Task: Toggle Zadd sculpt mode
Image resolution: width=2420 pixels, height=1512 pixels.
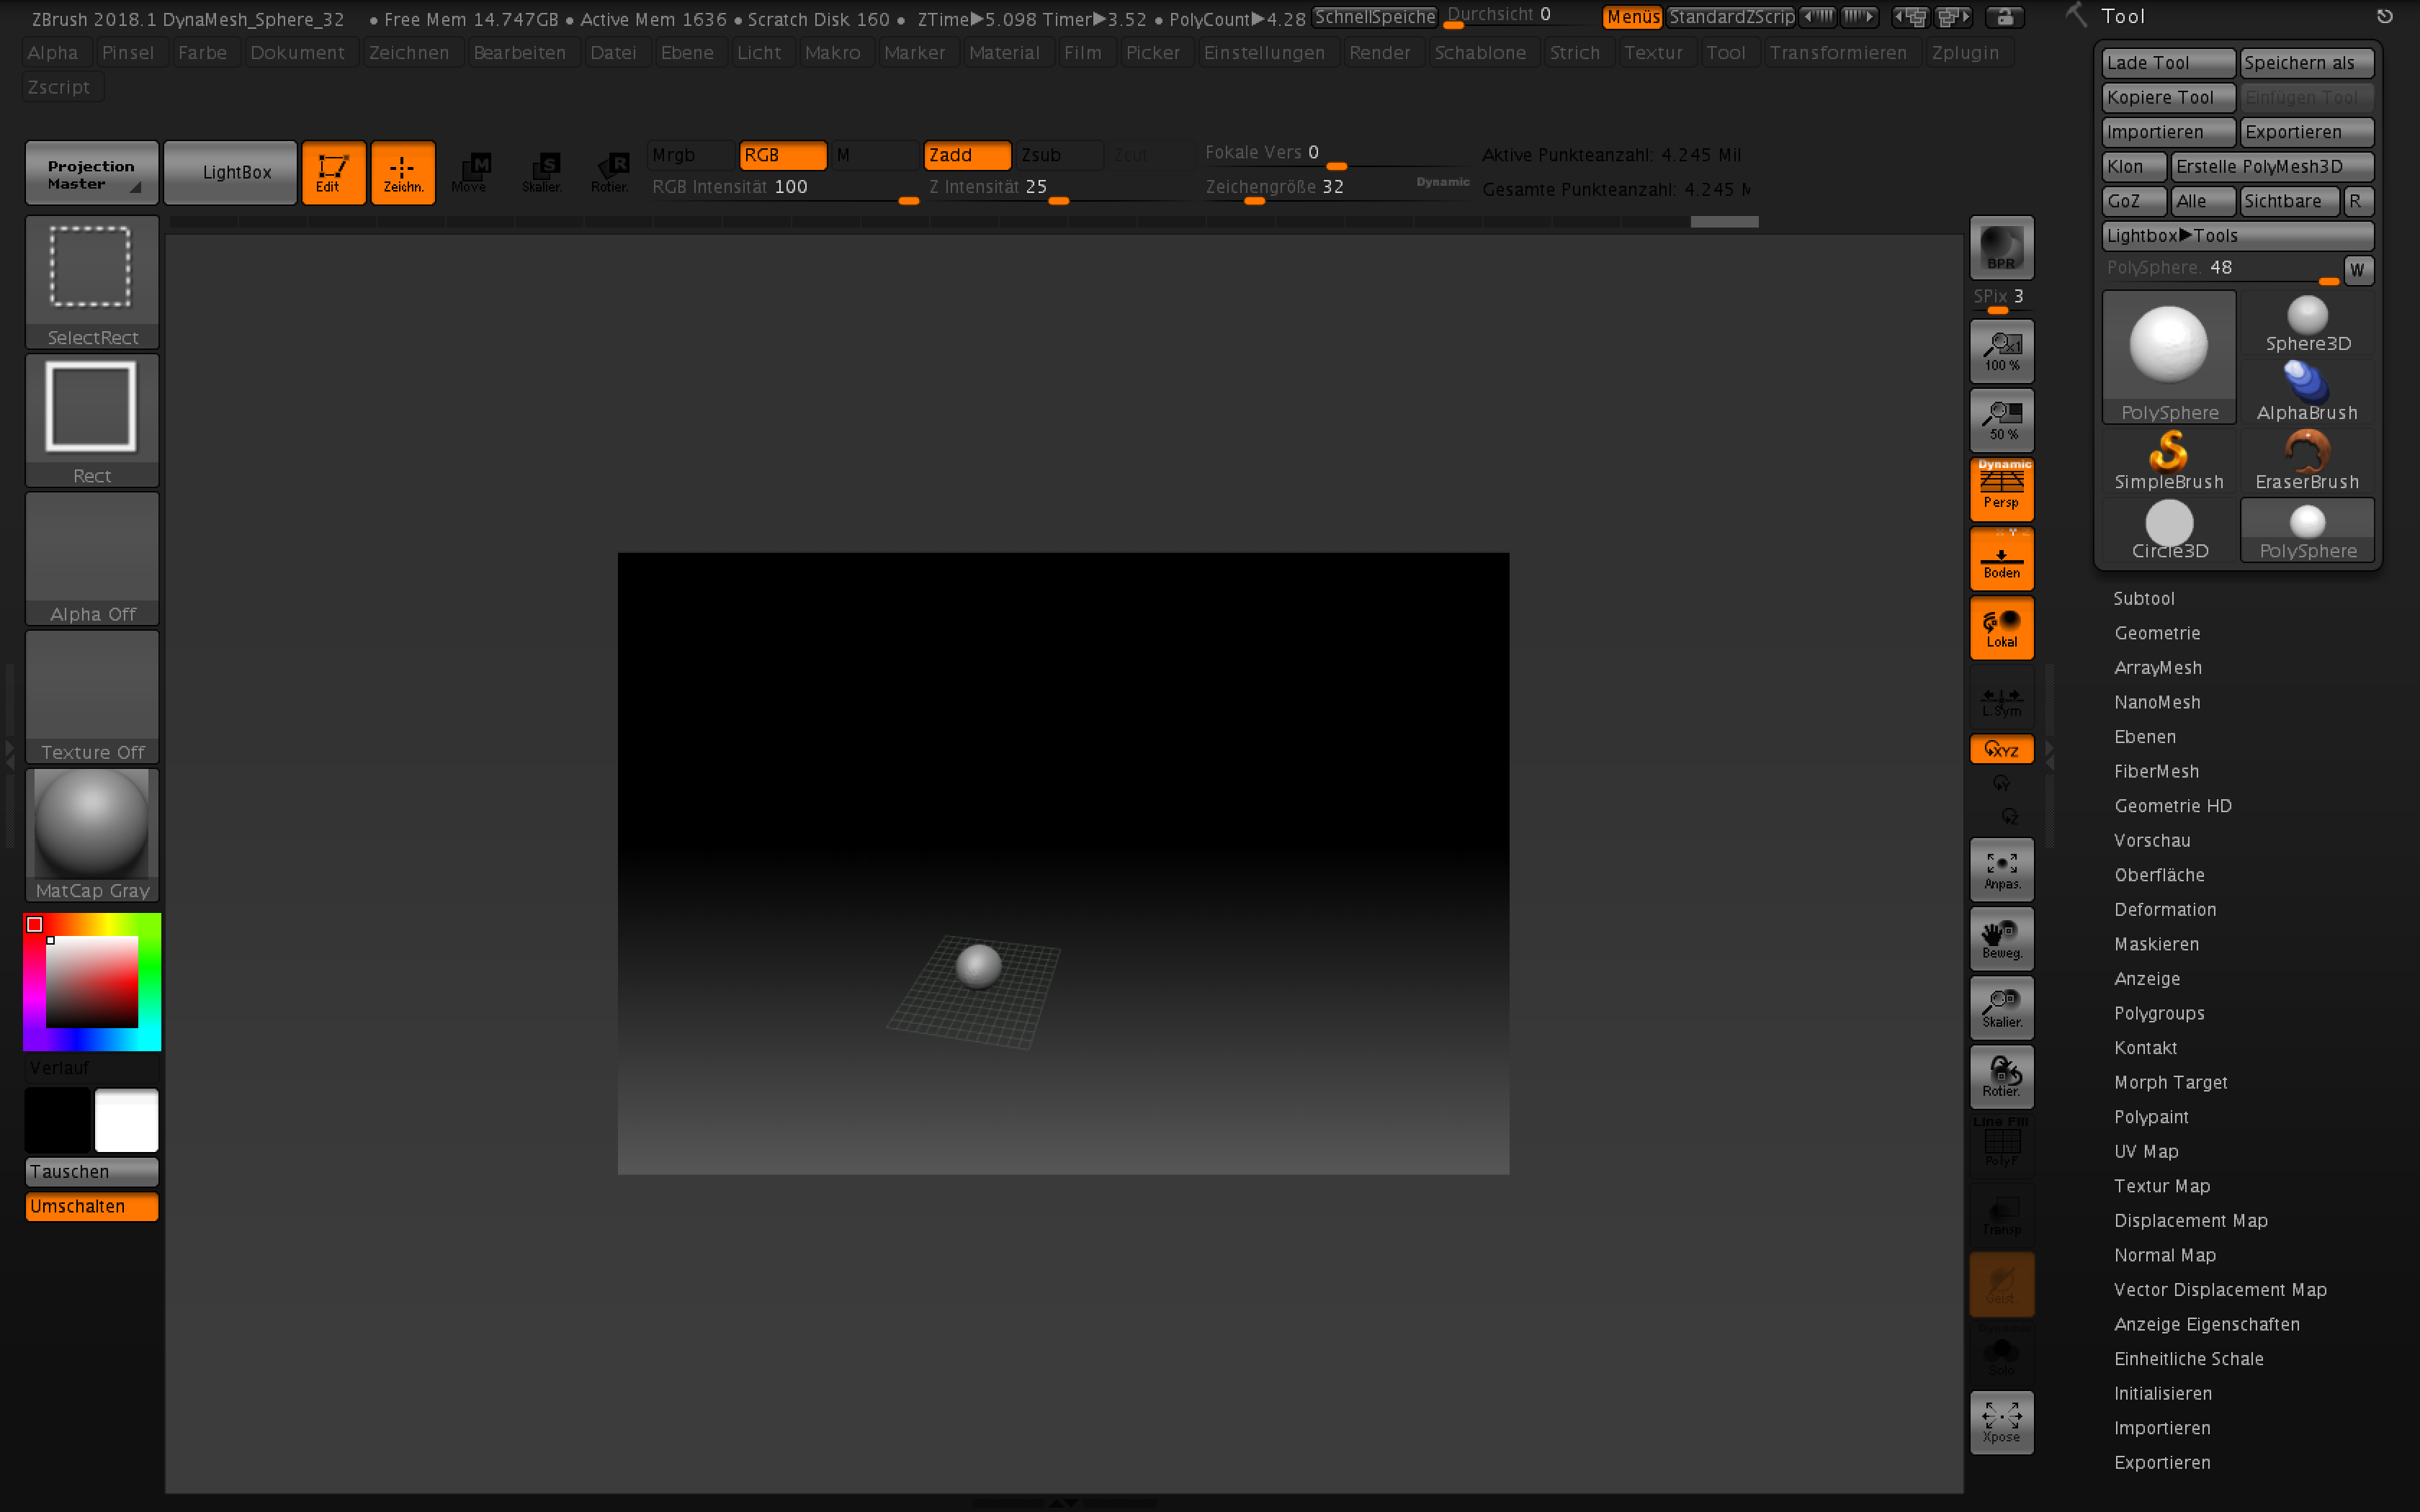Action: tap(967, 155)
